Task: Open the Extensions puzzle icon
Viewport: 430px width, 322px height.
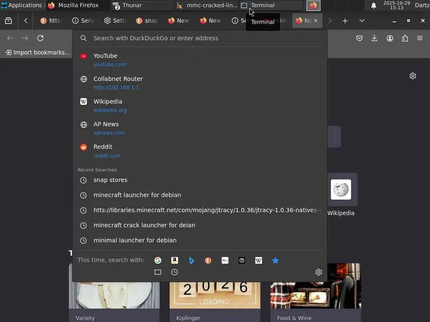Action: [405, 38]
